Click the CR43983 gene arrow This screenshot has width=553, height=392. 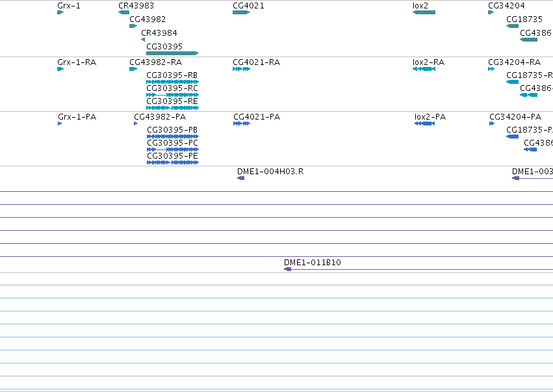[123, 12]
